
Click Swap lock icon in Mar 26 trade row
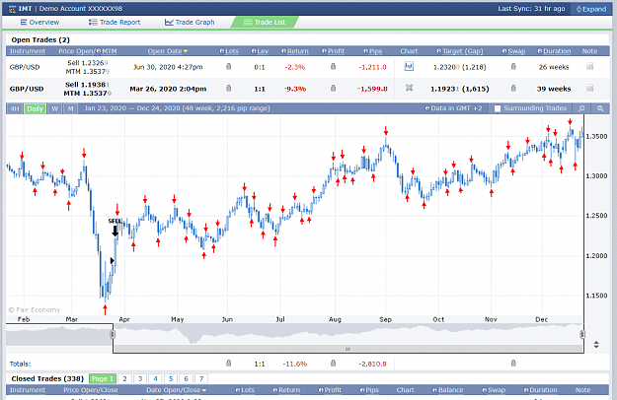pyautogui.click(x=513, y=89)
